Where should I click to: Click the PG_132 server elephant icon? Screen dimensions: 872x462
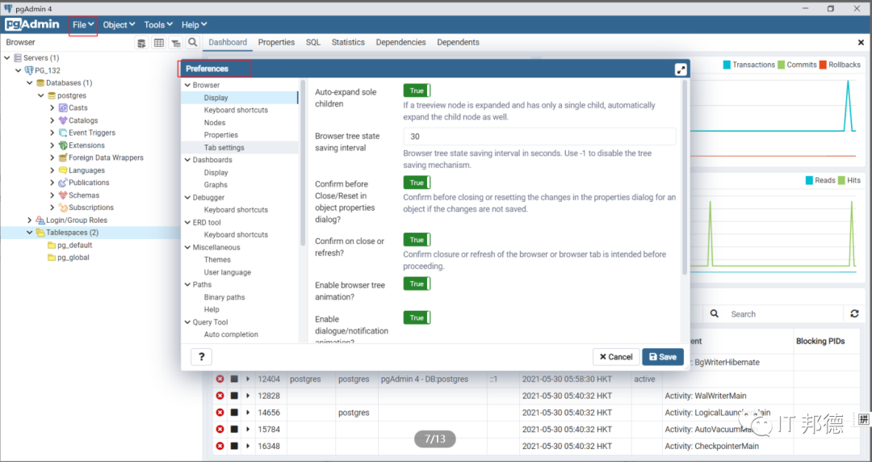[x=29, y=71]
